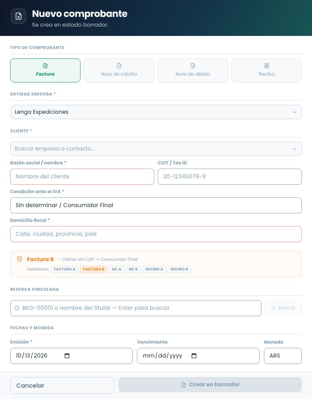Image resolution: width=312 pixels, height=399 pixels.
Task: Click the Entidad emisora section label
Action: pos(33,94)
